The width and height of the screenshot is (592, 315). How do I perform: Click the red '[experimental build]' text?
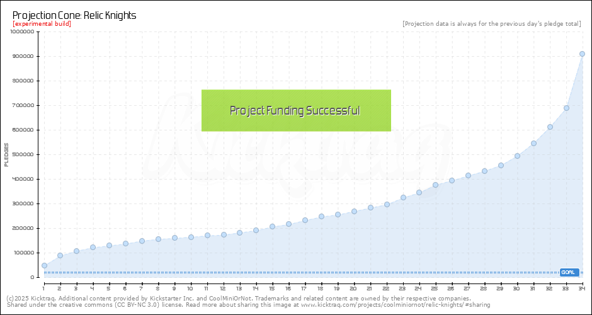[x=42, y=24]
